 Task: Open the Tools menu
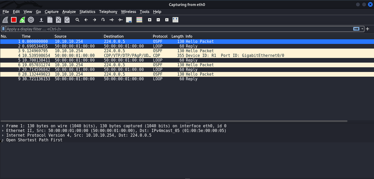click(145, 12)
